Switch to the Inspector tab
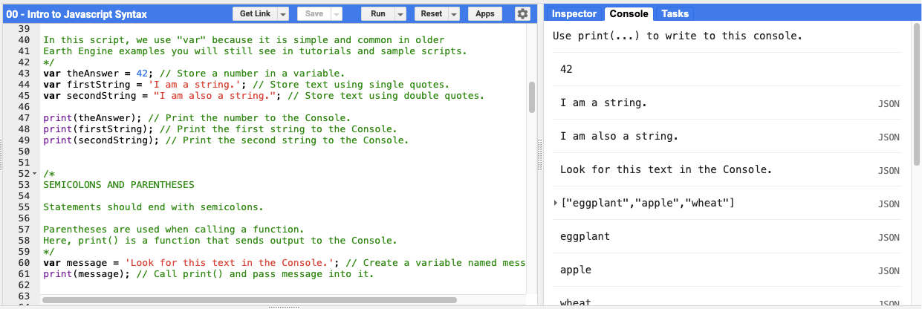The image size is (922, 309). click(x=574, y=13)
